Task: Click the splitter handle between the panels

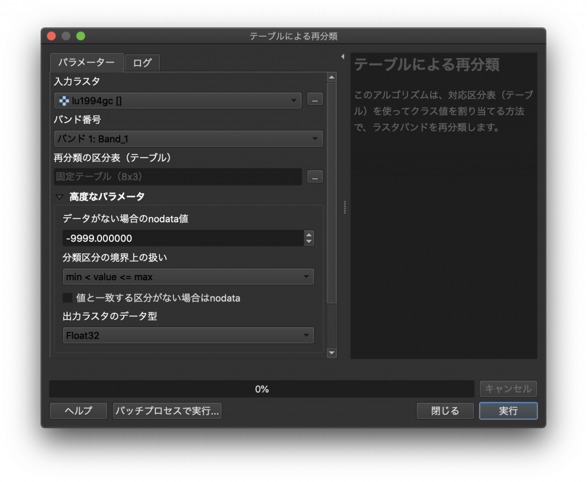Action: point(345,207)
